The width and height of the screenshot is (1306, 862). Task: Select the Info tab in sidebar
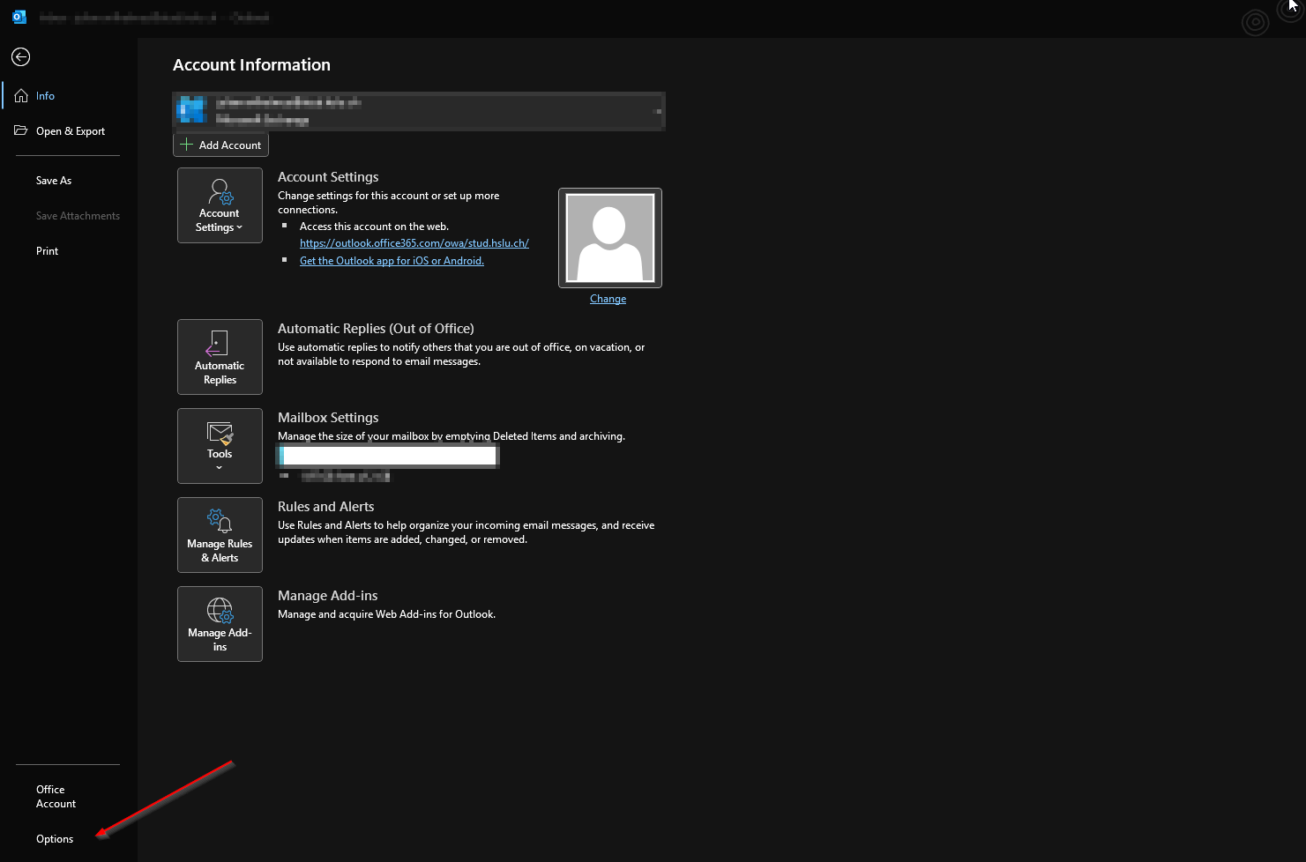click(x=45, y=96)
